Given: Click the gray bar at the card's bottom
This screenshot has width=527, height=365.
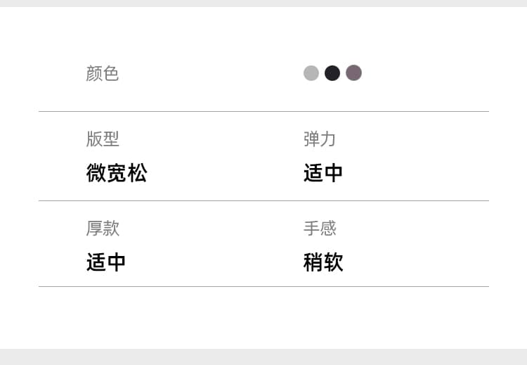Looking at the screenshot, I should (263, 357).
